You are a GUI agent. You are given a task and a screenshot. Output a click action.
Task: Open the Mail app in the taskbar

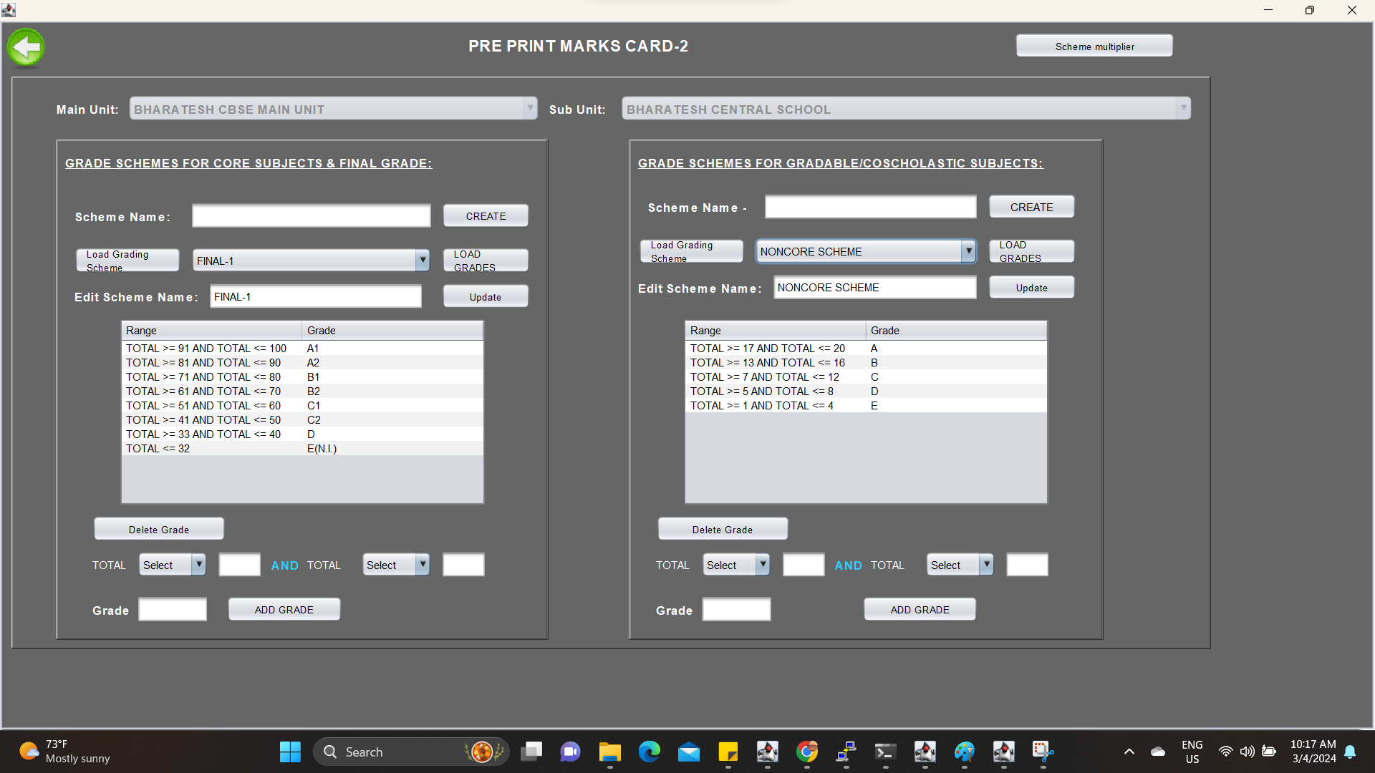688,752
